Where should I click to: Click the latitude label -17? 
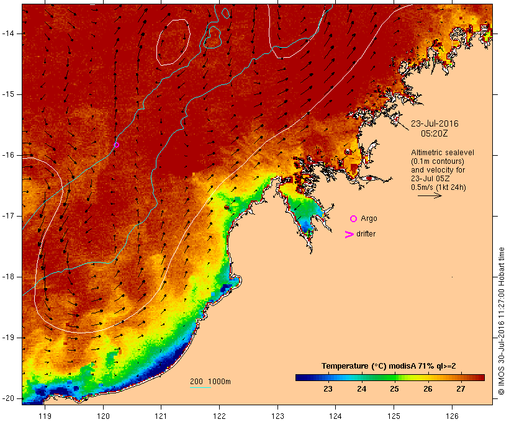coord(8,216)
